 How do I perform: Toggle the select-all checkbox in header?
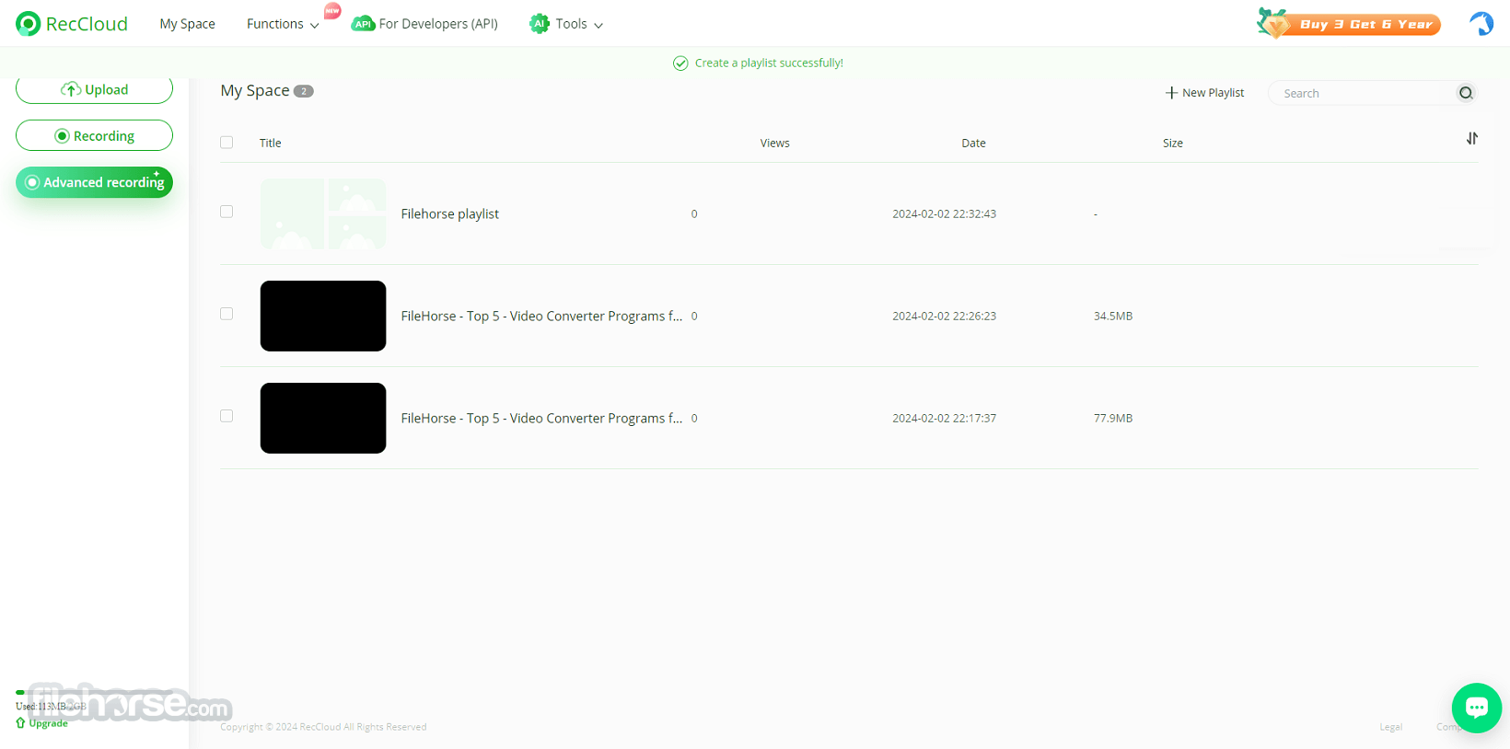[226, 143]
